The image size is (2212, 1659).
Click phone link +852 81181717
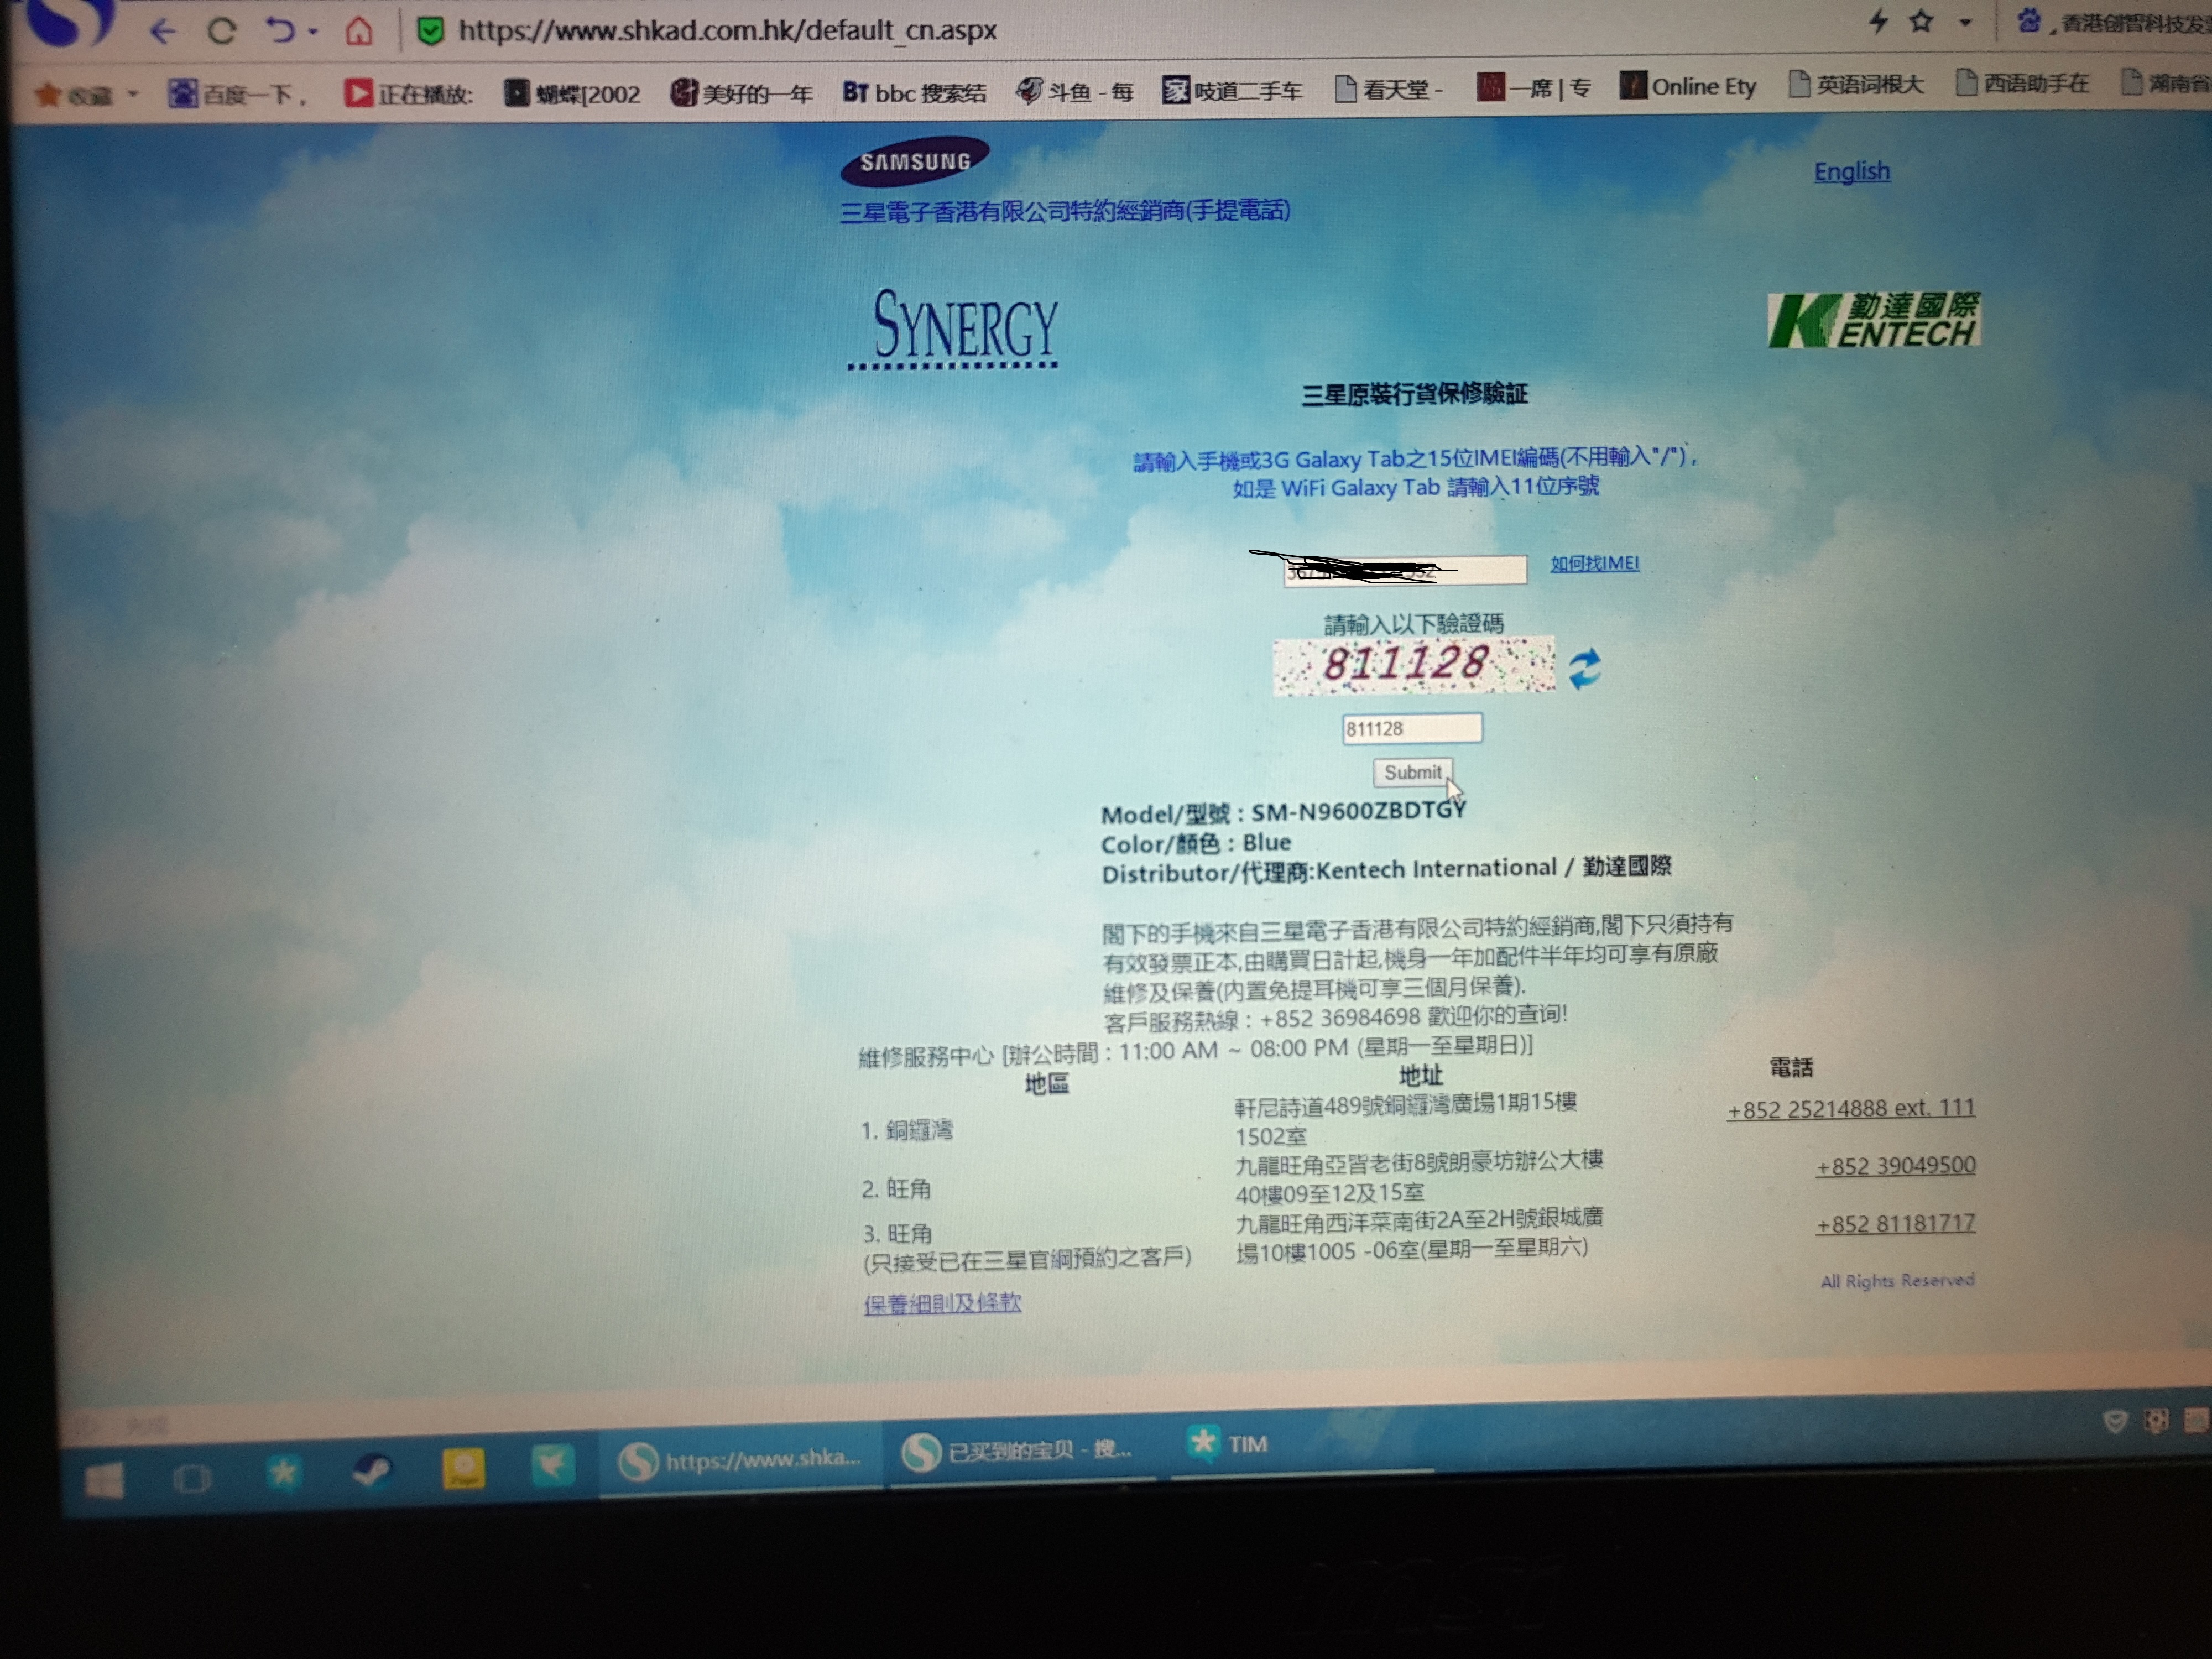point(1895,1224)
